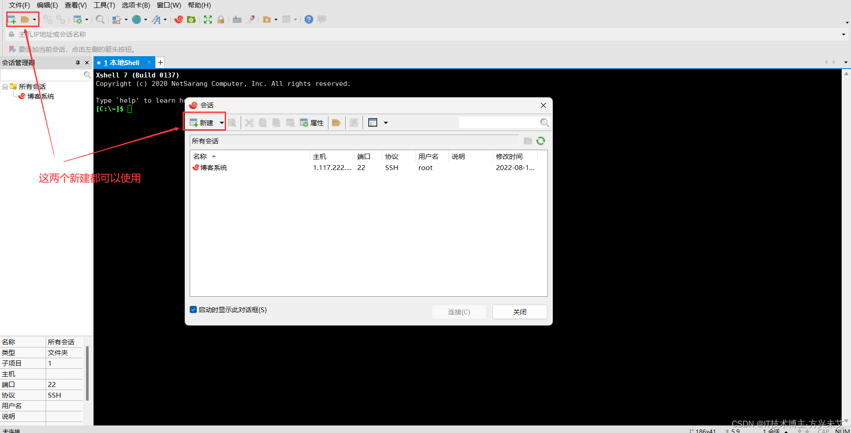Image resolution: width=851 pixels, height=433 pixels.
Task: Open dropdown arrow next to font icon
Action: [165, 19]
